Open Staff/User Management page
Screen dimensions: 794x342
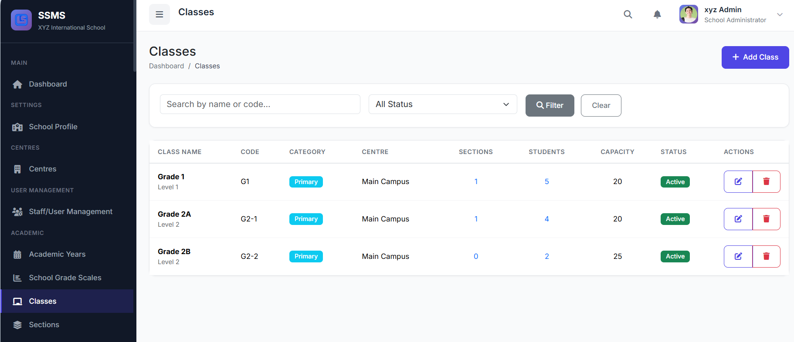(70, 211)
